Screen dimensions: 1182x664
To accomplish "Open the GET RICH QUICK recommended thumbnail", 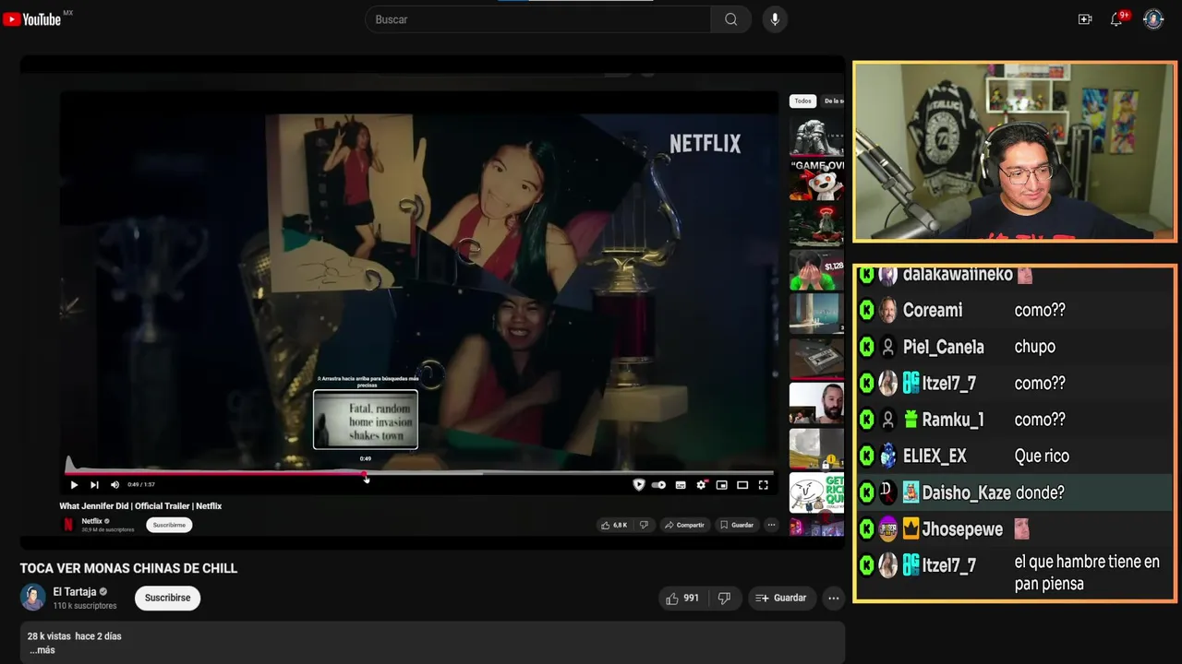I will (x=816, y=494).
